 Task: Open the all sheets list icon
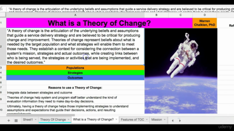(x=16, y=120)
